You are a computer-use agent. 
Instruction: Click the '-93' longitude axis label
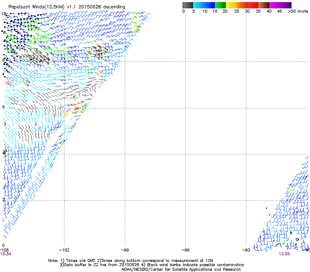pos(246,250)
